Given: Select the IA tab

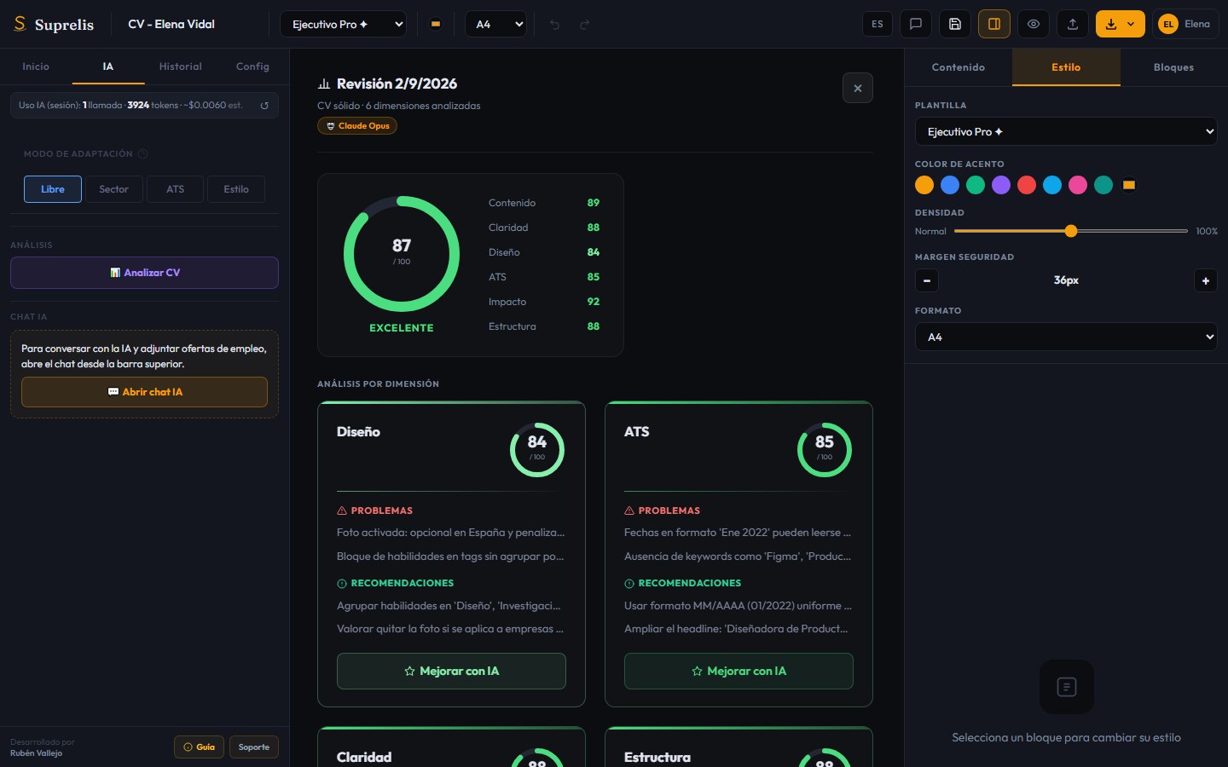Looking at the screenshot, I should pyautogui.click(x=108, y=66).
